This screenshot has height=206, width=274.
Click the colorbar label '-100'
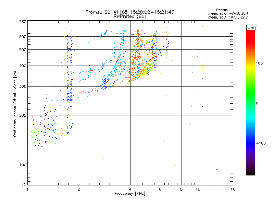click(261, 143)
